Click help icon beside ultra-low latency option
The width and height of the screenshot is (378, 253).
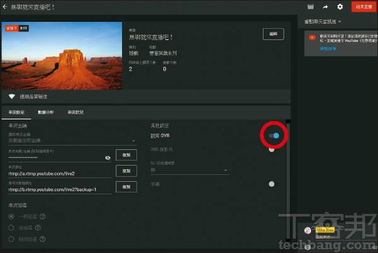(x=42, y=239)
